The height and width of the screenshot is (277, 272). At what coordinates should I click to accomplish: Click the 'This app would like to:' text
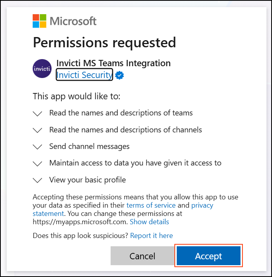coord(76,97)
